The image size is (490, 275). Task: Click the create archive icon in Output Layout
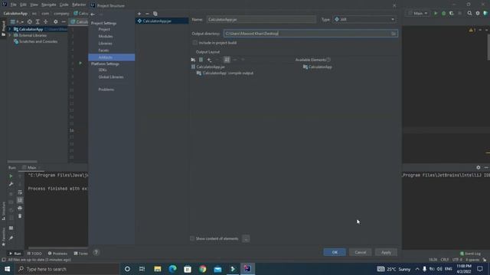click(201, 60)
